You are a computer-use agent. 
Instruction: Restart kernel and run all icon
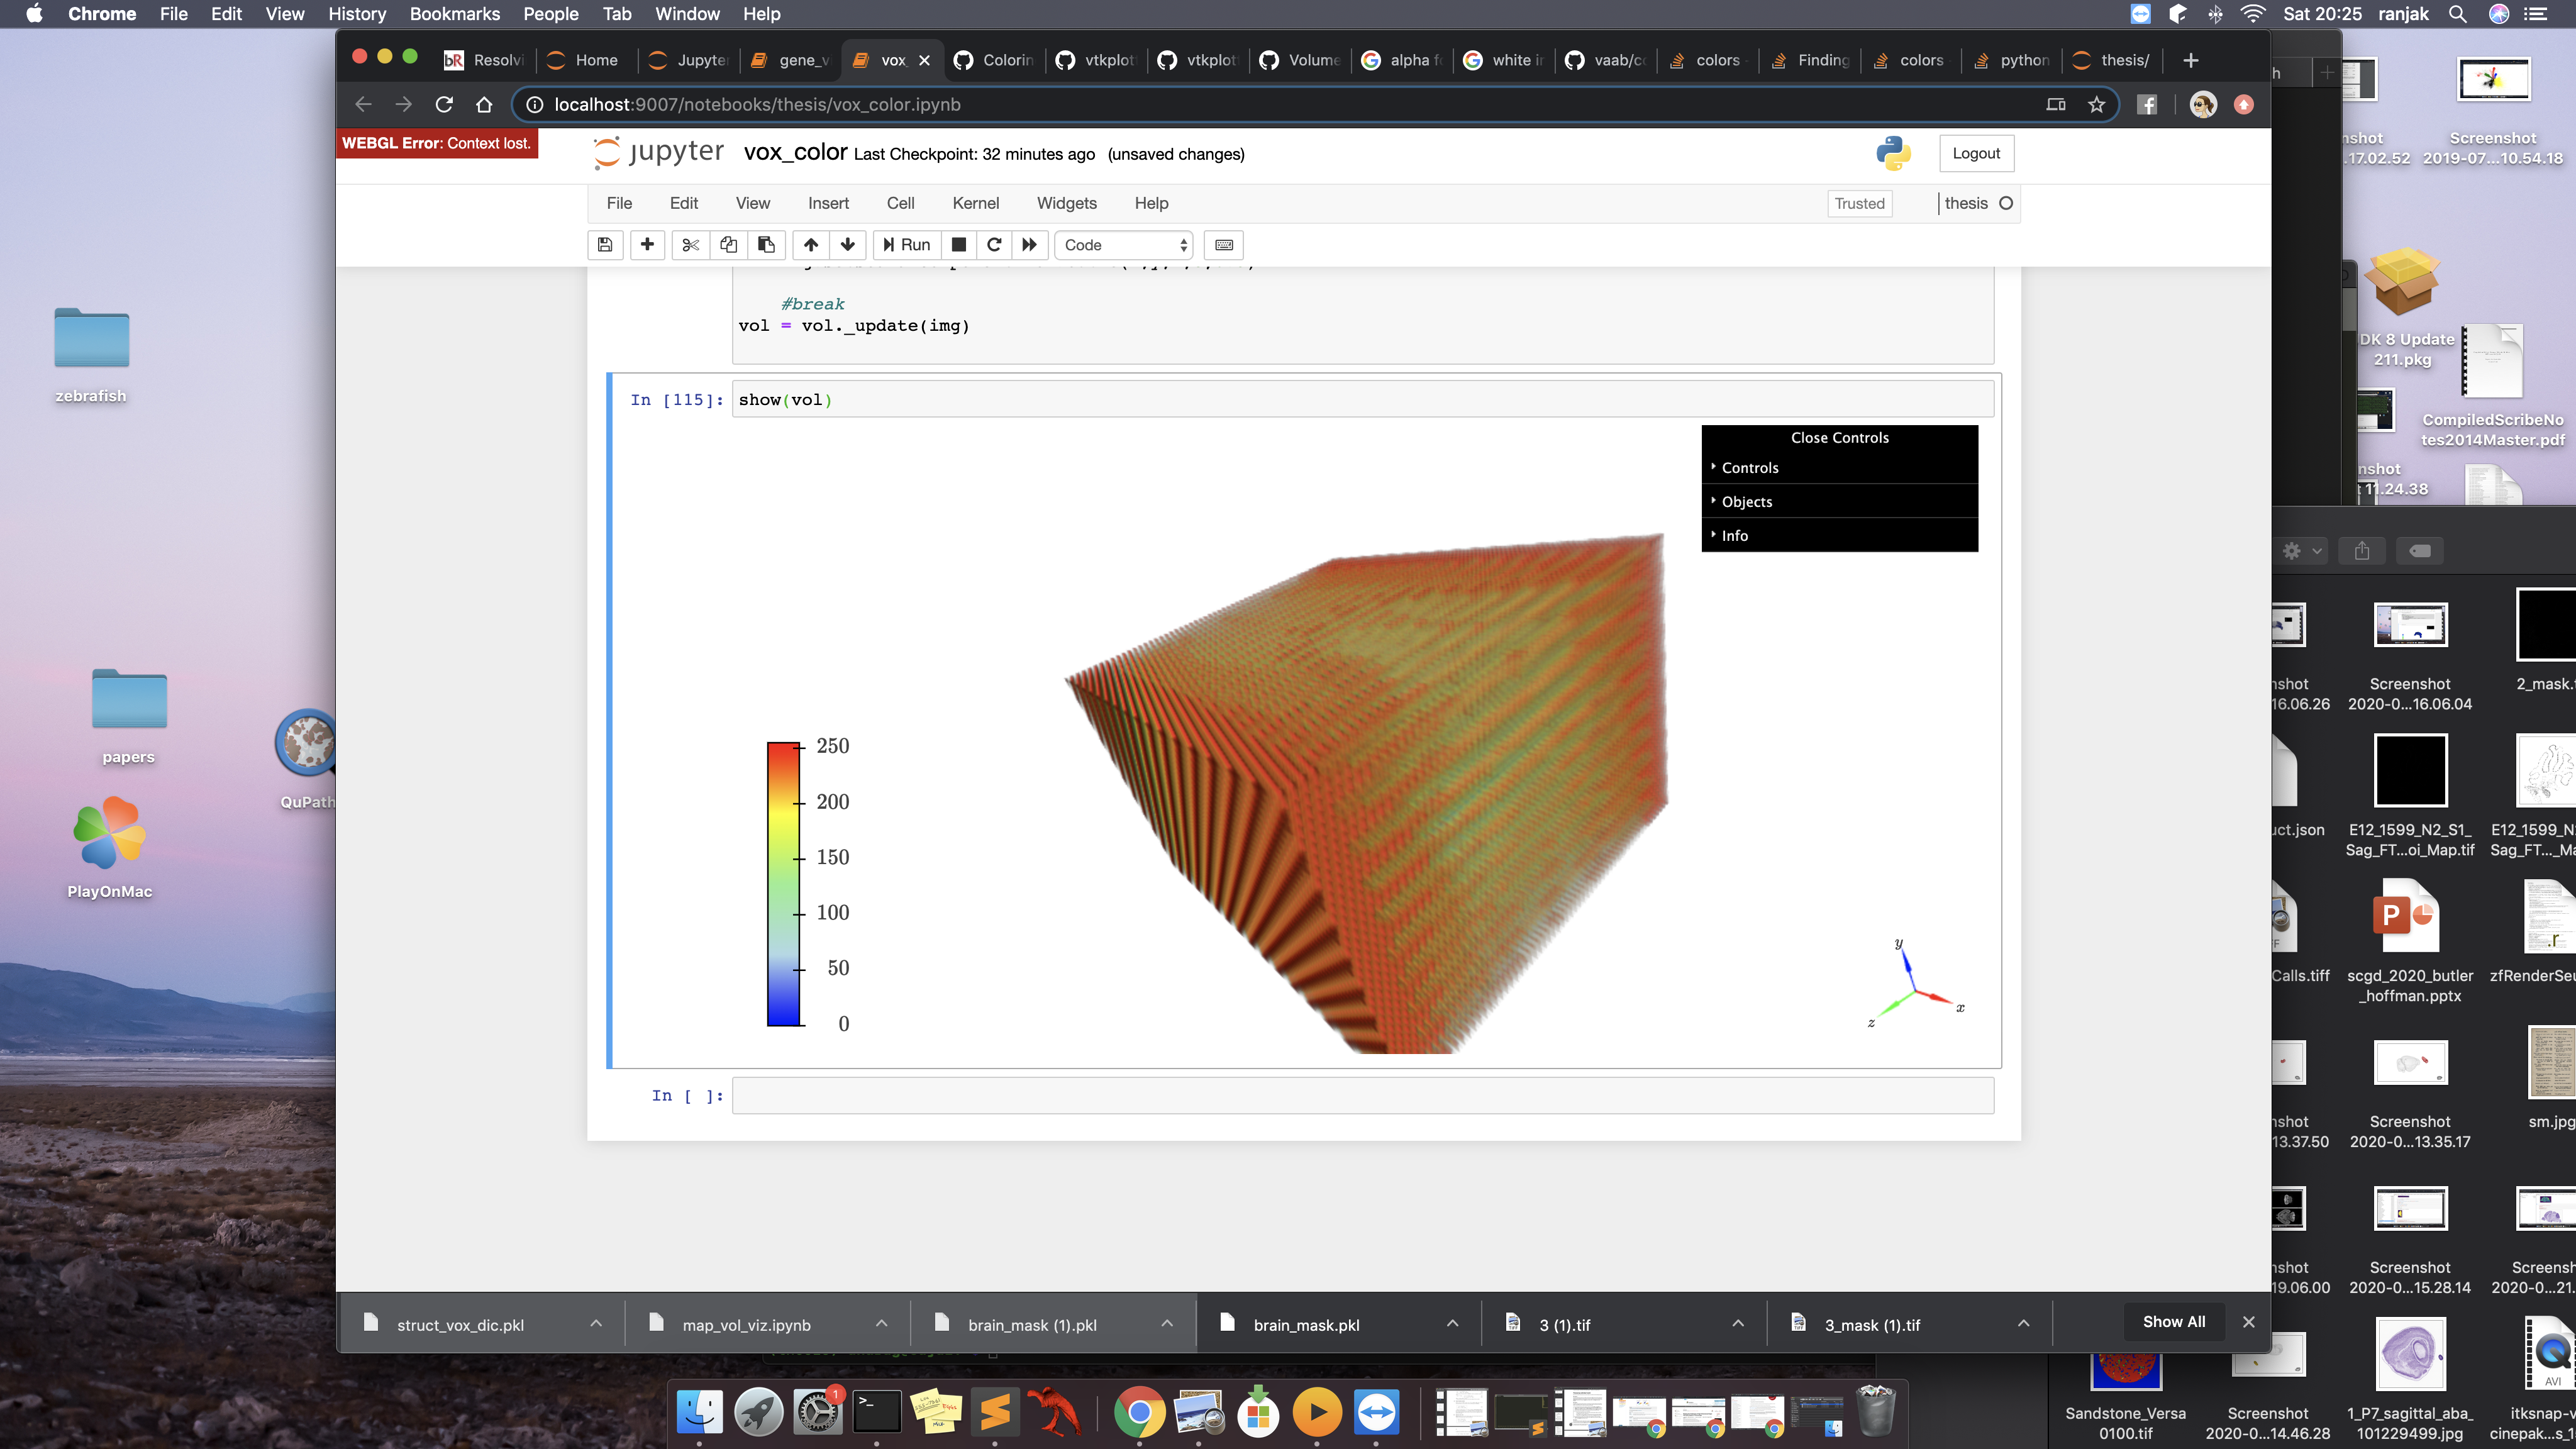[1030, 245]
